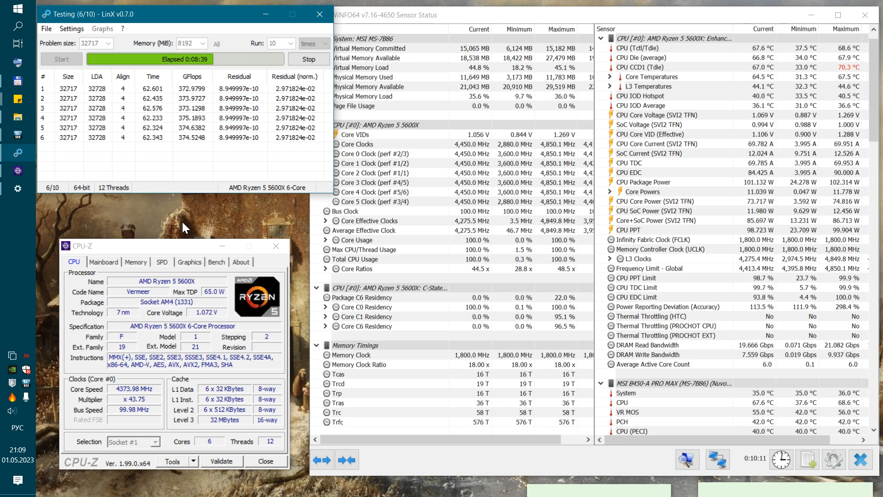Viewport: 883px width, 497px height.
Task: Click the start logging file icon
Action: click(808, 460)
